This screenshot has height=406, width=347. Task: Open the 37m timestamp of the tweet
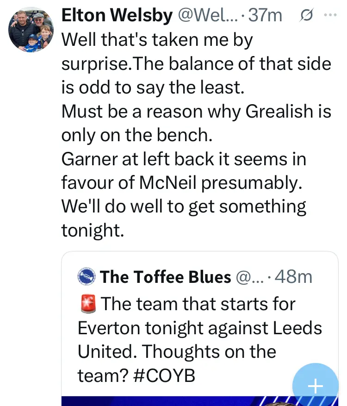click(x=265, y=15)
